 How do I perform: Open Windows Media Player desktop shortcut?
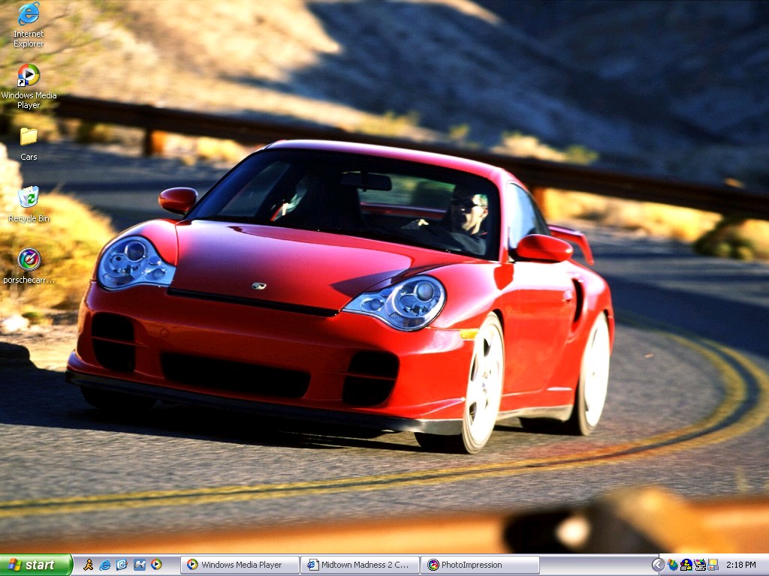29,76
